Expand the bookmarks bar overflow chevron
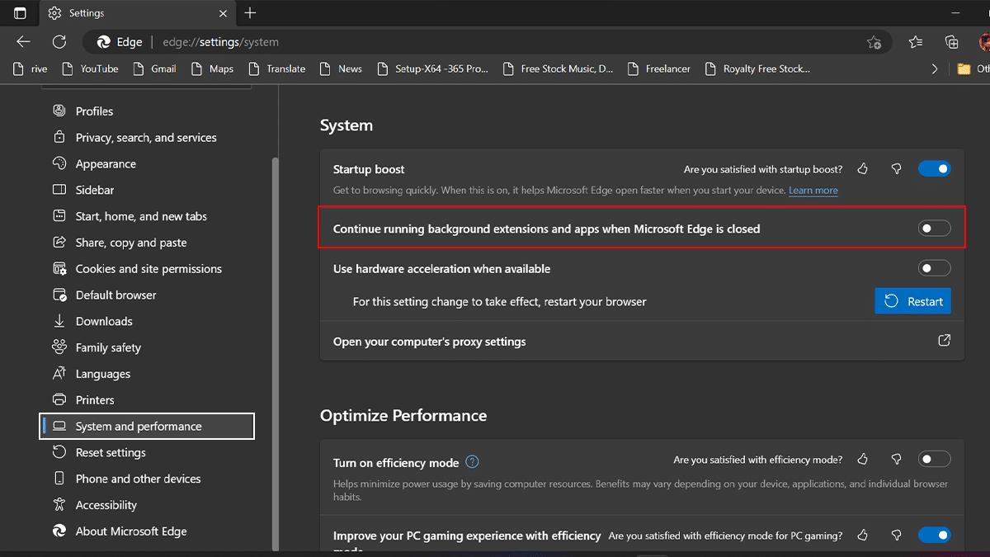This screenshot has height=557, width=990. point(934,69)
